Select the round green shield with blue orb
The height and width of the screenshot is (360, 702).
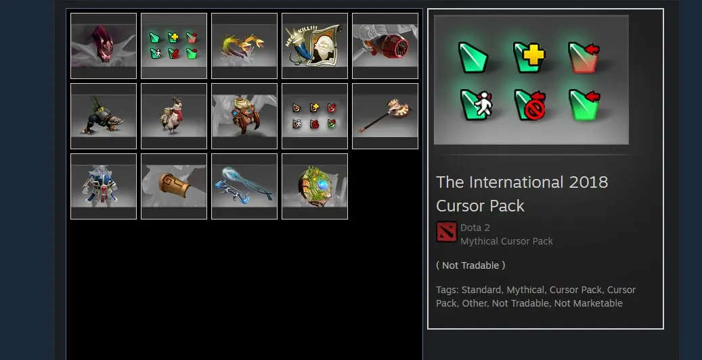315,186
